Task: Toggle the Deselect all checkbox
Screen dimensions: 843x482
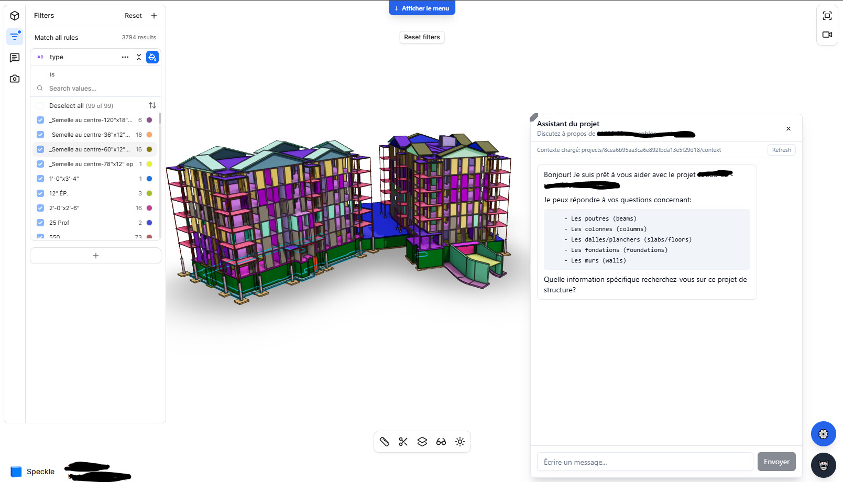Action: 40,106
